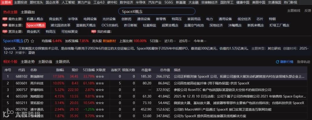The width and height of the screenshot is (312, 120).
Task: Click the NEW badge before 最新主题
Action: coord(5,25)
